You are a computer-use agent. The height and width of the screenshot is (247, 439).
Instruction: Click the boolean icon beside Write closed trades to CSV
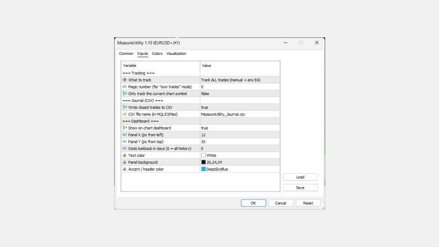(124, 107)
